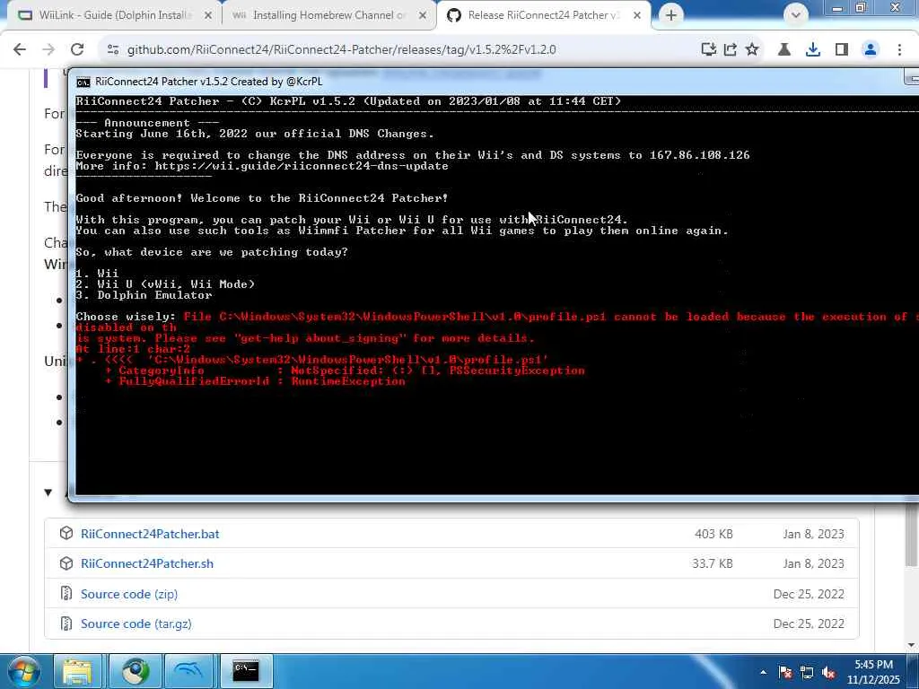The image size is (919, 689).
Task: Click the "Choose wisely:" prompt in console
Action: pyautogui.click(x=126, y=317)
